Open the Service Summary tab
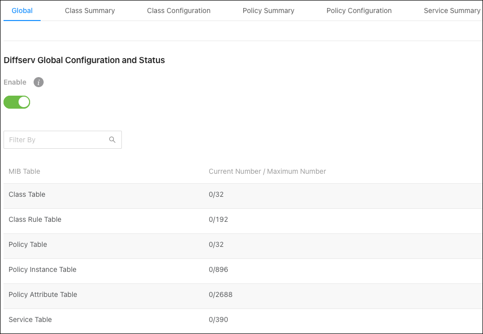Screen dimensions: 483x334 451,11
